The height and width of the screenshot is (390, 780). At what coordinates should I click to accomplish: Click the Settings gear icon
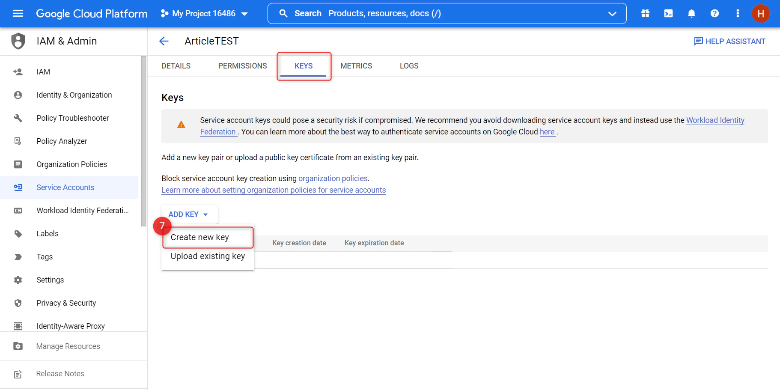[x=18, y=280]
